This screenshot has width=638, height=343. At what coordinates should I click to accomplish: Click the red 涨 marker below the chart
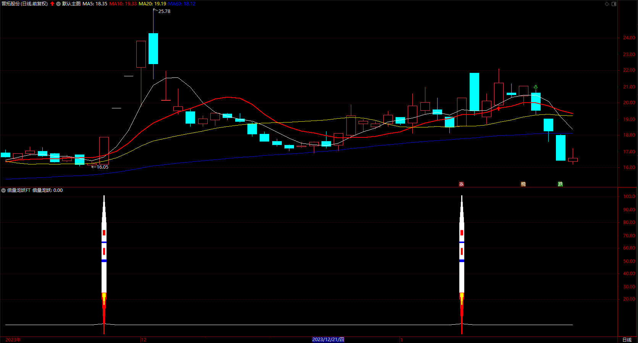(x=461, y=184)
